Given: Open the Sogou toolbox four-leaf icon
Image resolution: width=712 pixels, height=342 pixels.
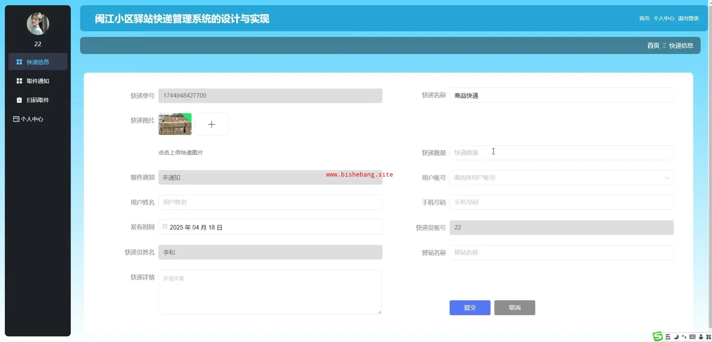Looking at the screenshot, I should (x=708, y=337).
